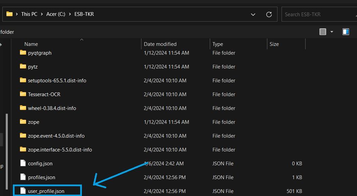The width and height of the screenshot is (357, 196).
Task: Click the zope.event-4.5.0.dist-info name
Action: (x=56, y=136)
